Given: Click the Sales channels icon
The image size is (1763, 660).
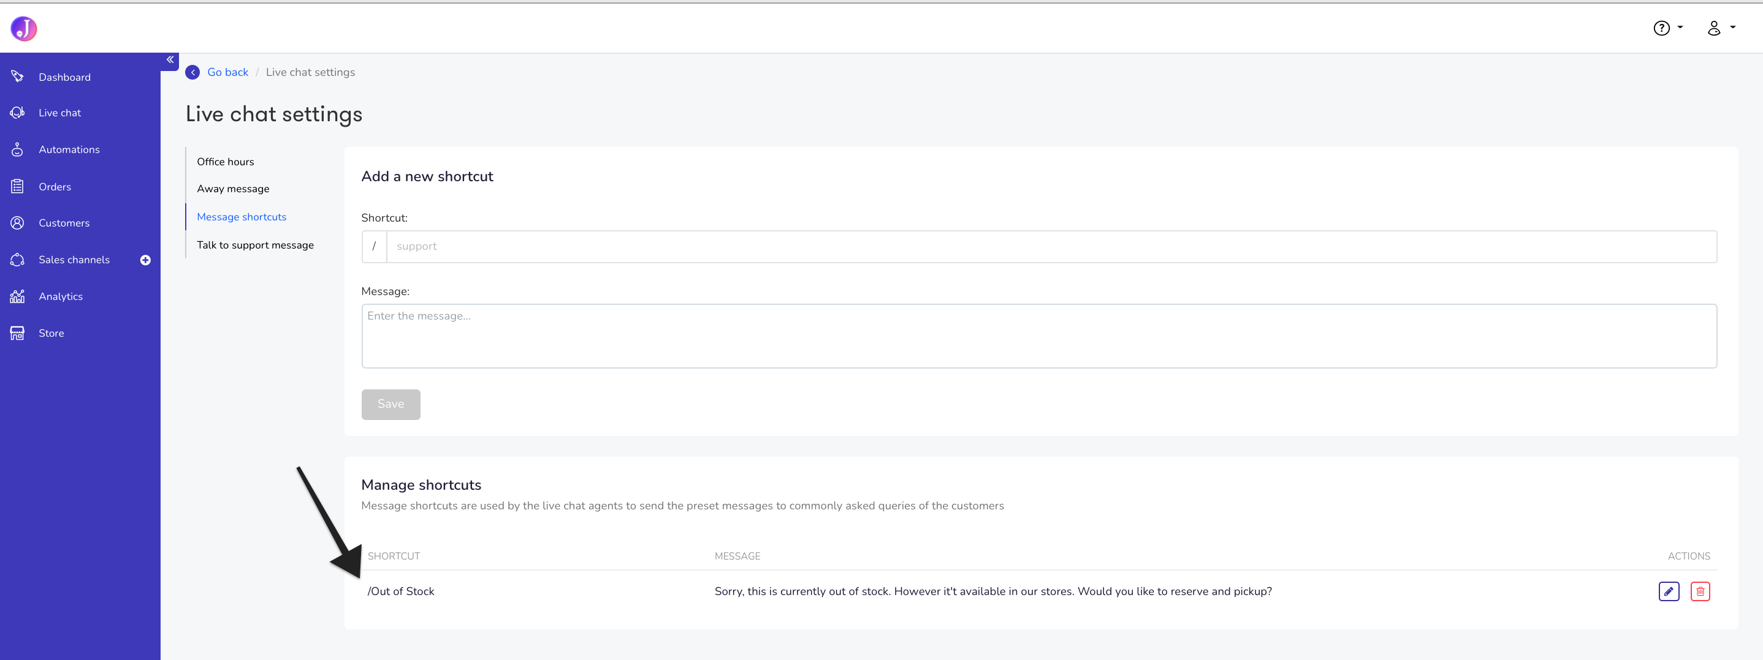Looking at the screenshot, I should [18, 260].
